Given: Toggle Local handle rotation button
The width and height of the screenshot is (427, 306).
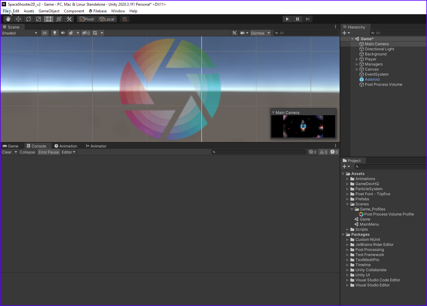Looking at the screenshot, I should [107, 19].
